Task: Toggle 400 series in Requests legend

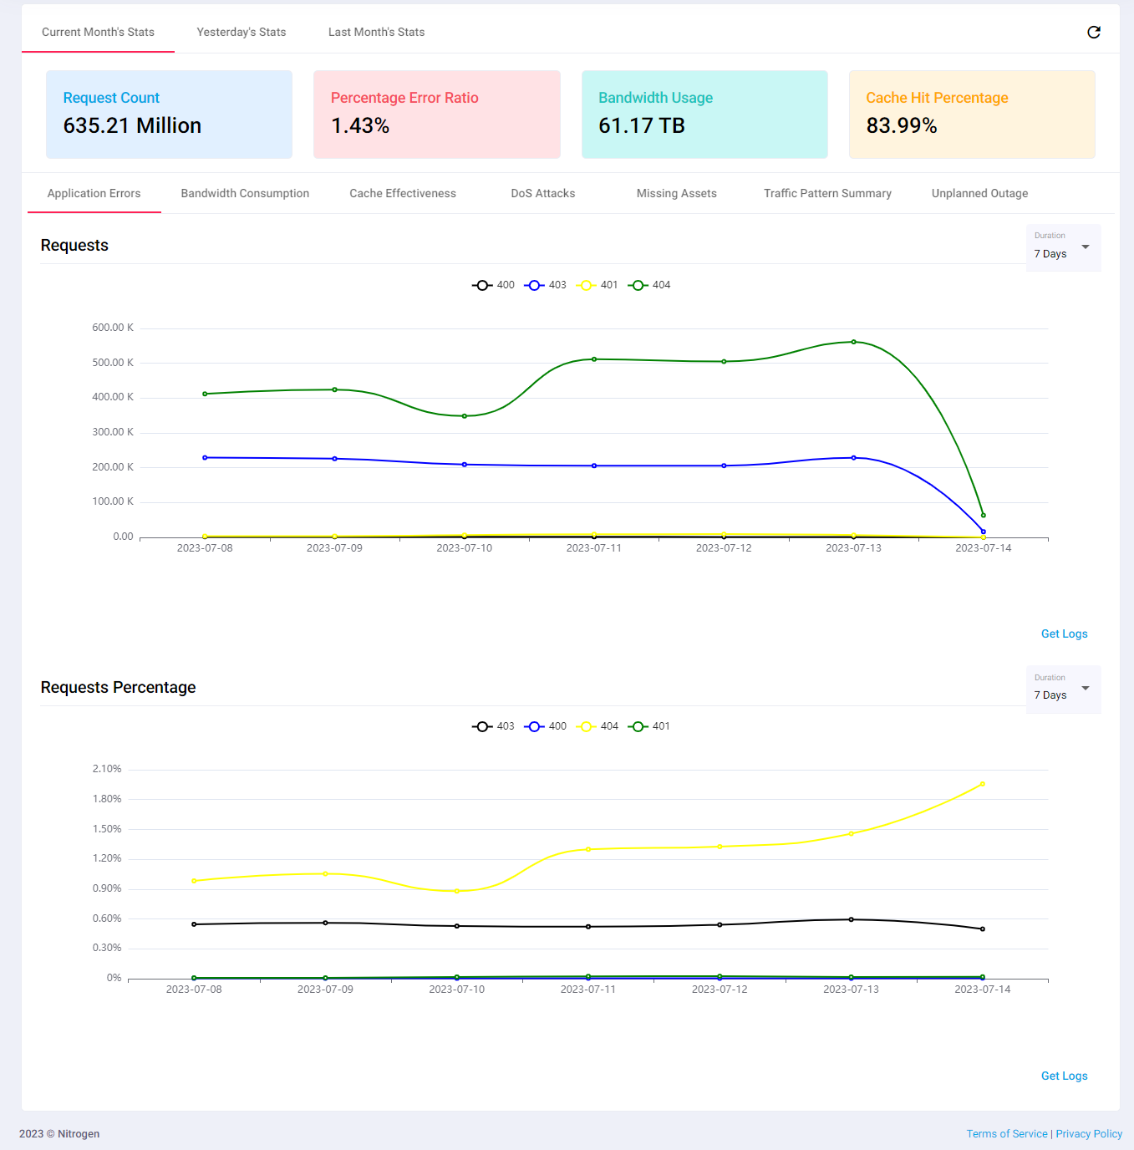Action: (x=493, y=285)
